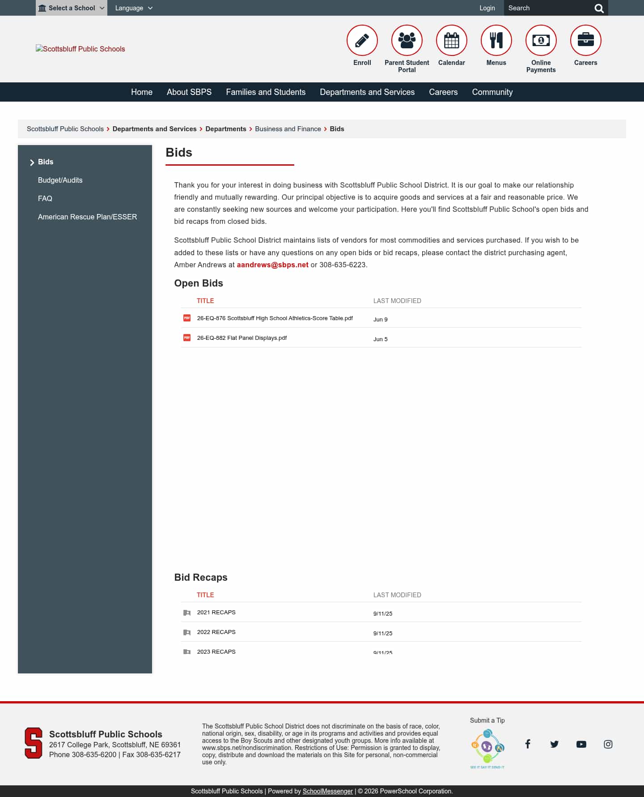Open the Community menu

click(x=492, y=92)
